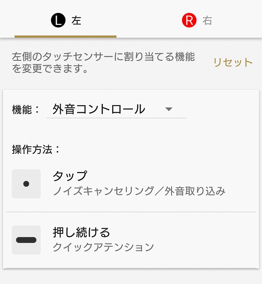Image resolution: width=262 pixels, height=284 pixels.
Task: Tap the リセット reset link
Action: point(233,63)
